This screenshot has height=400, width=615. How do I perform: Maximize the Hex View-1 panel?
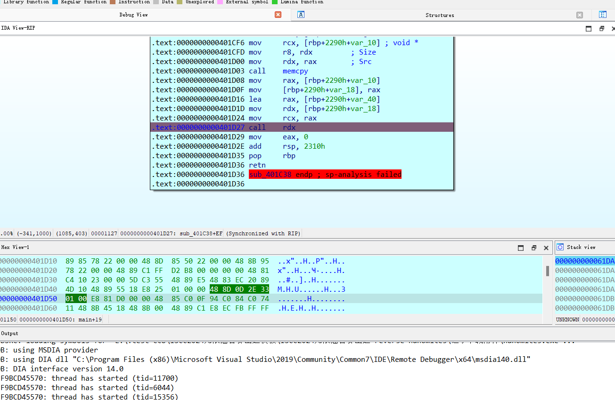coord(521,248)
